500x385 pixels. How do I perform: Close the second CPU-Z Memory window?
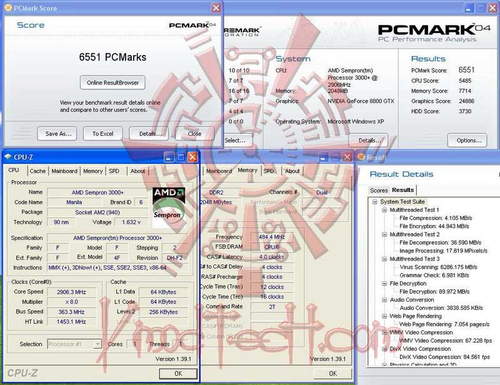click(347, 157)
